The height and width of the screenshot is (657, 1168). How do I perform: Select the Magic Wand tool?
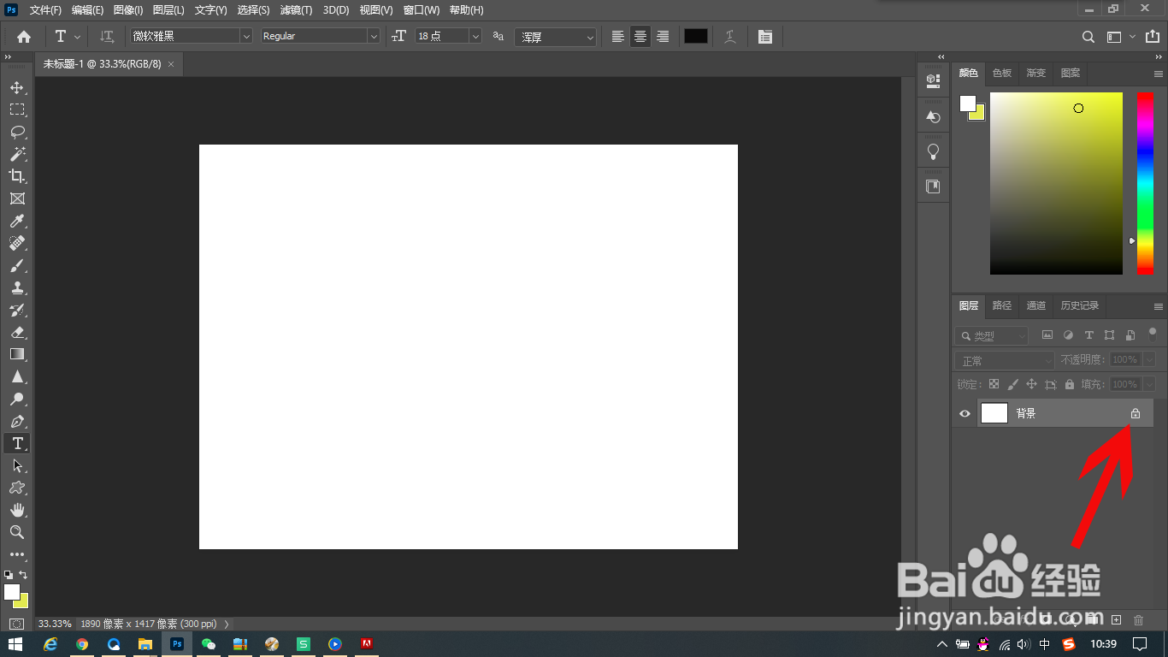tap(17, 154)
